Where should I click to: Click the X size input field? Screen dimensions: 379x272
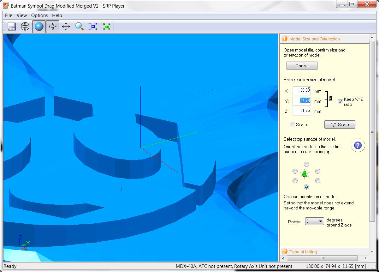pos(301,91)
